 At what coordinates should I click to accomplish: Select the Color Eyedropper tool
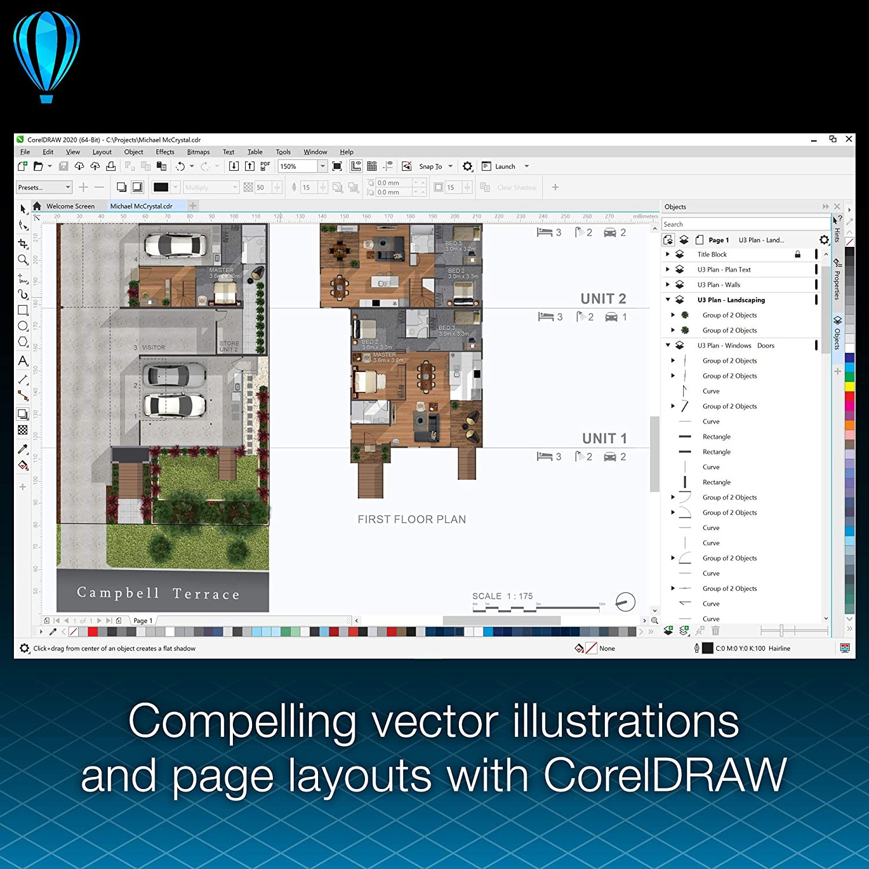pos(23,449)
